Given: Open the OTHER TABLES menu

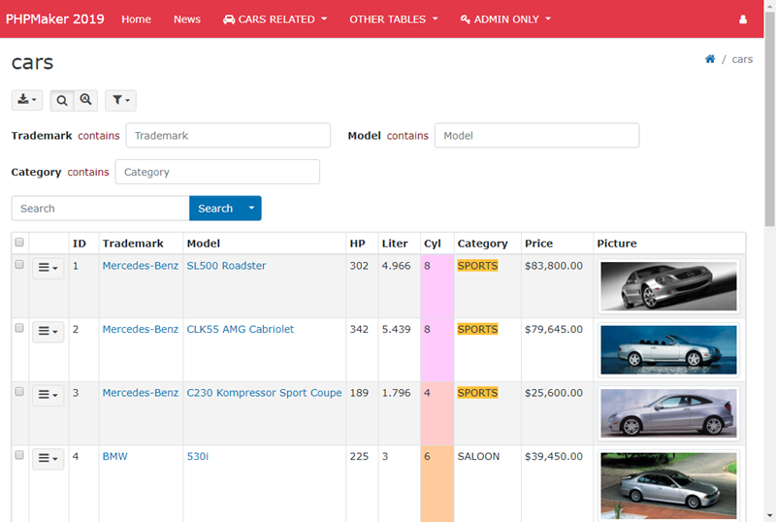Looking at the screenshot, I should [x=393, y=19].
